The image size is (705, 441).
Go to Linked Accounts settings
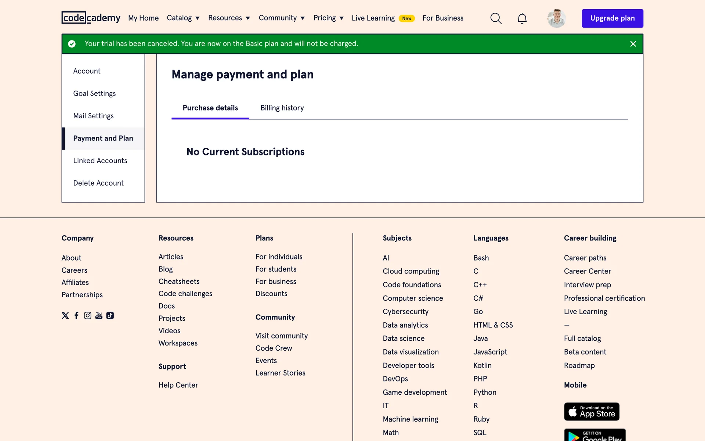coord(100,161)
